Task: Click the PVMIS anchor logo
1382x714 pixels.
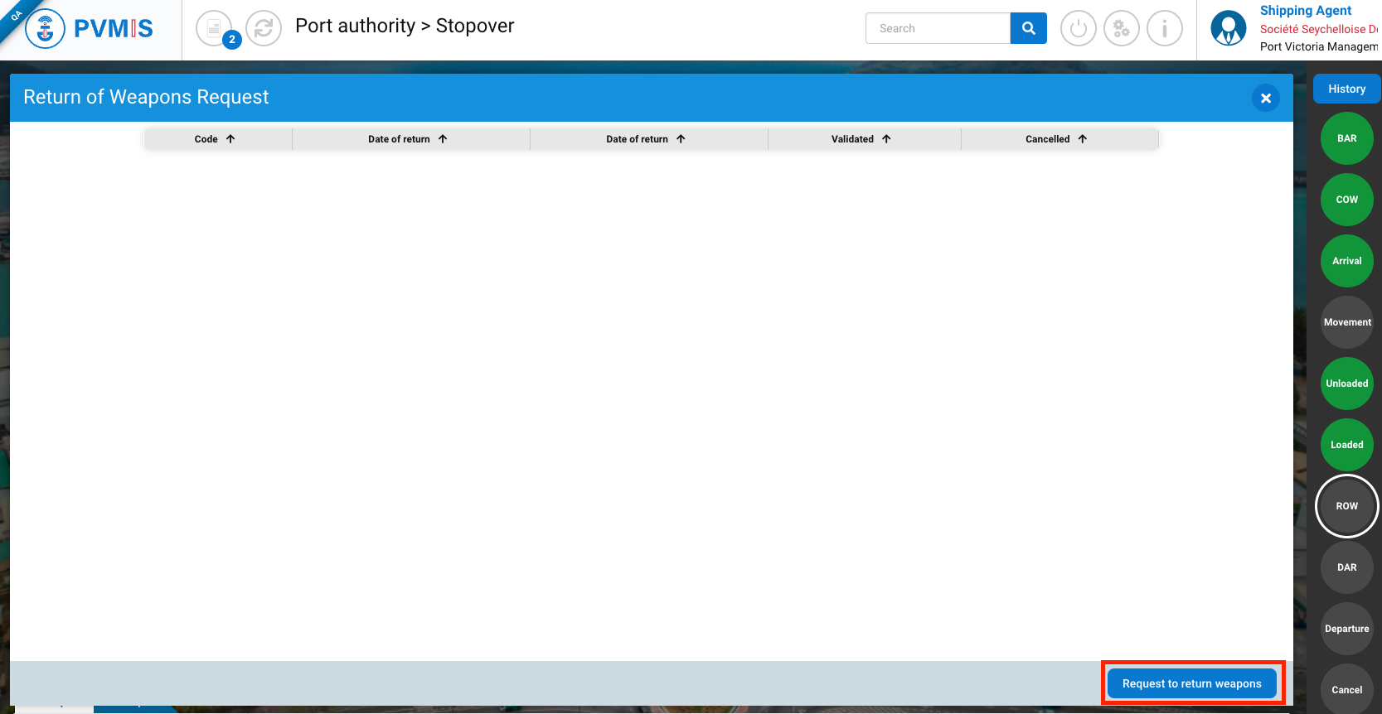Action: pyautogui.click(x=46, y=29)
